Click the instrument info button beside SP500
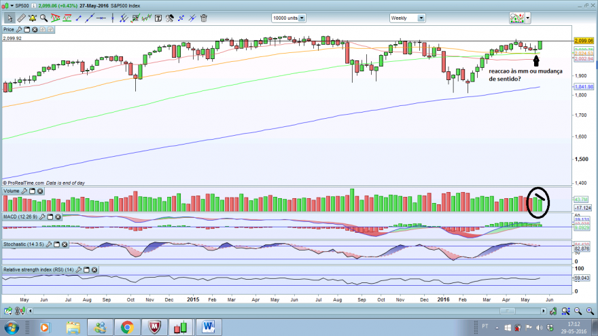This screenshot has width=598, height=336. [x=33, y=5]
